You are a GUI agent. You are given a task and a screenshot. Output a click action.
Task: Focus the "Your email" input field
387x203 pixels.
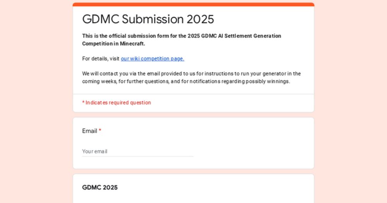pyautogui.click(x=138, y=152)
